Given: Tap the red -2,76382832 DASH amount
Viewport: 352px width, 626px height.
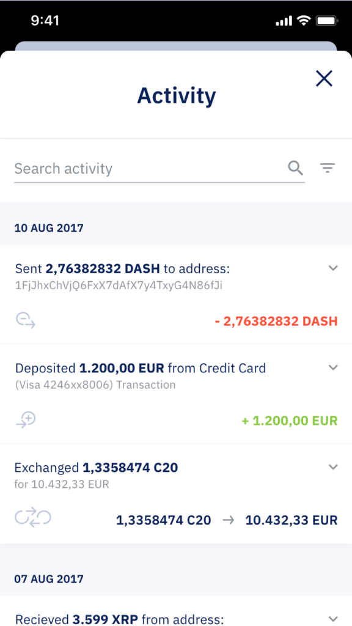Looking at the screenshot, I should [276, 321].
